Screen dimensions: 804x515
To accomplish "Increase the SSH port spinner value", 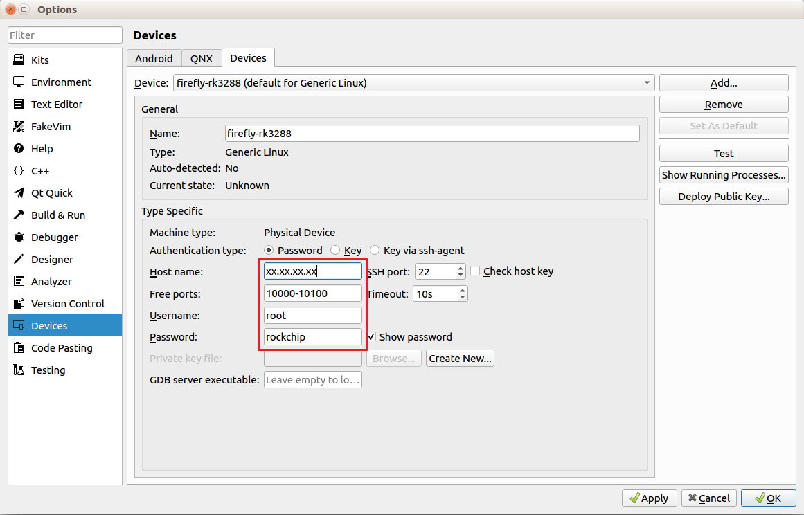I will (x=461, y=268).
